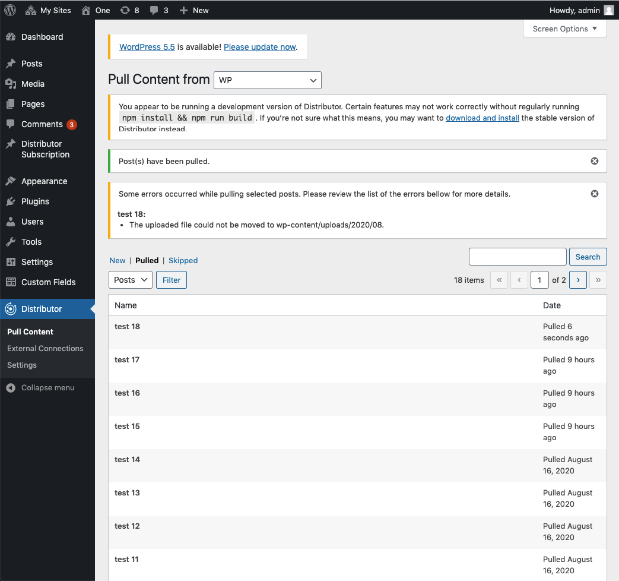
Task: Click the red 3 comments badge
Action: pyautogui.click(x=71, y=125)
